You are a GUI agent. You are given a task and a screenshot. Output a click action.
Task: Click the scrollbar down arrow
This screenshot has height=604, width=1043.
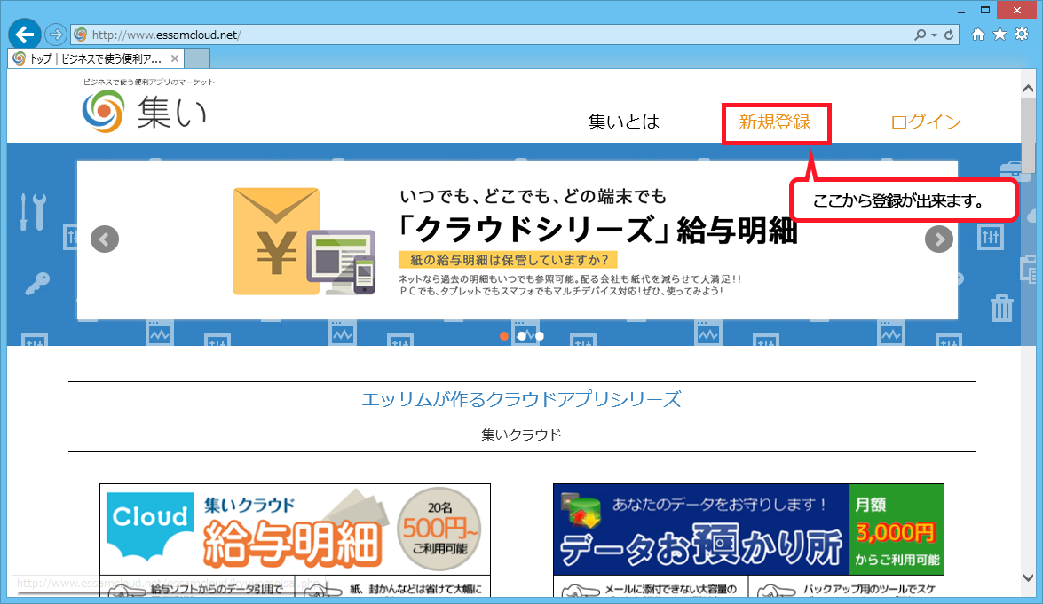pos(1029,577)
